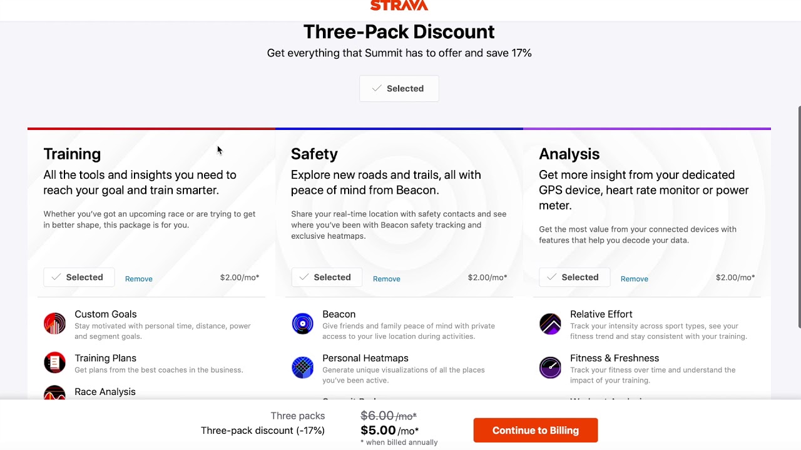Click the Training Plans feature icon
This screenshot has height=450, width=801.
[55, 362]
